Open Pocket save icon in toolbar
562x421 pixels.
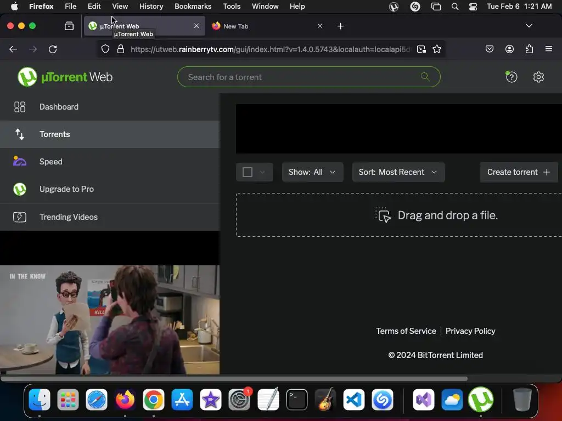pos(489,49)
